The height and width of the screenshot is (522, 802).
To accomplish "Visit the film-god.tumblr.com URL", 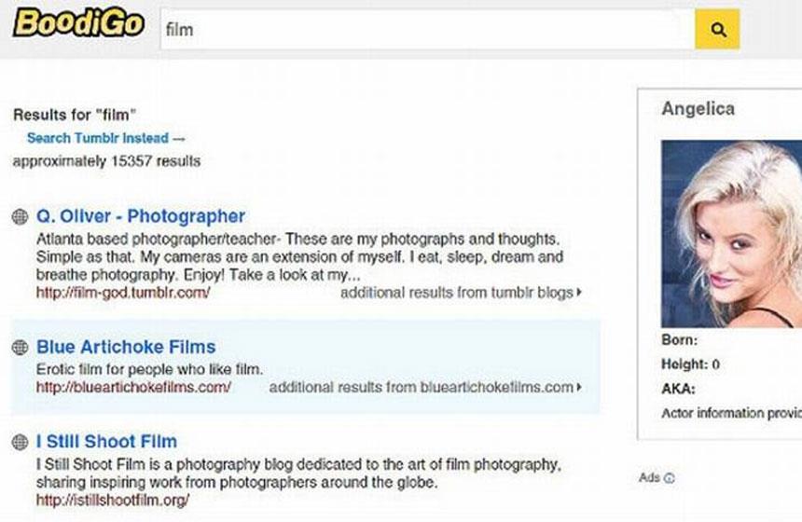I will [x=123, y=293].
